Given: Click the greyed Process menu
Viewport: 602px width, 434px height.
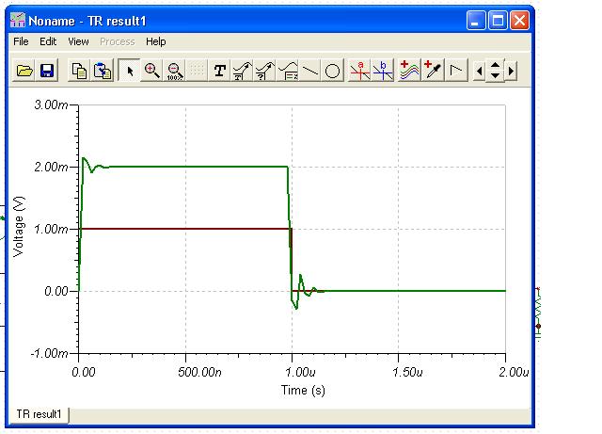Looking at the screenshot, I should (x=117, y=41).
